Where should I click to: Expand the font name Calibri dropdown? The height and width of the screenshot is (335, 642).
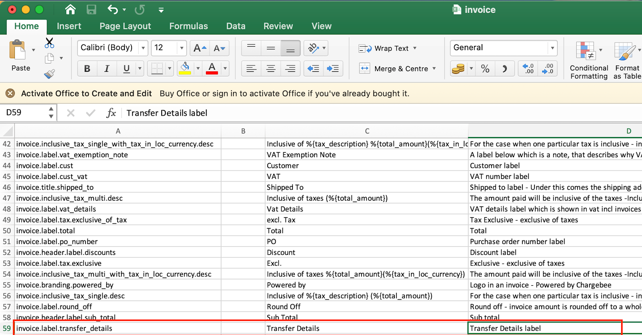pos(143,48)
